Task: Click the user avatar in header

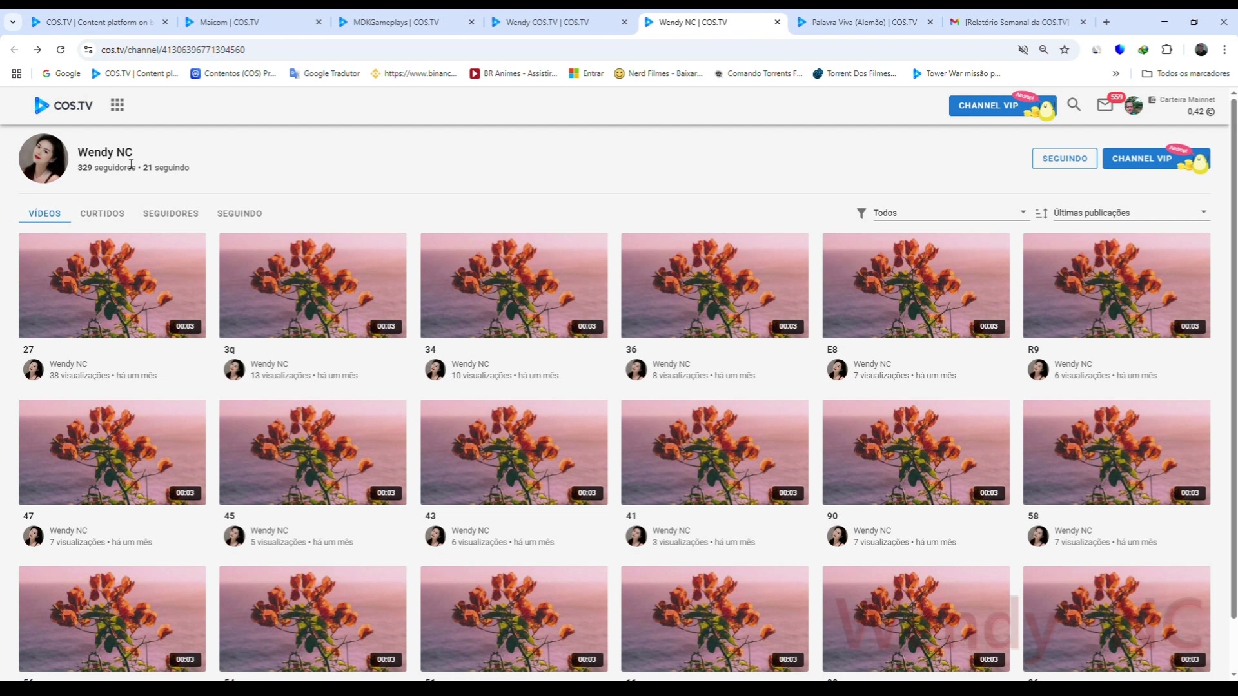Action: pos(1134,106)
